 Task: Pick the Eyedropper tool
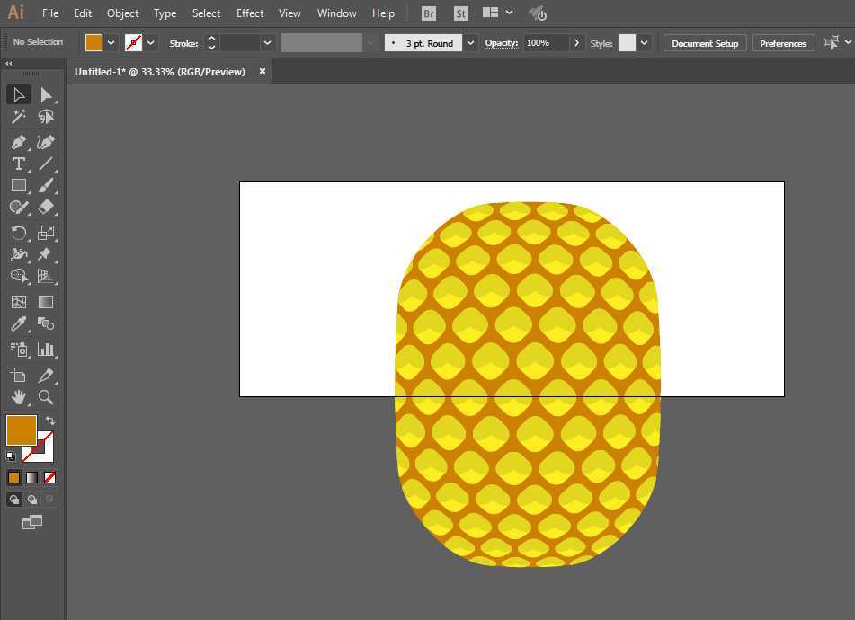pyautogui.click(x=18, y=324)
